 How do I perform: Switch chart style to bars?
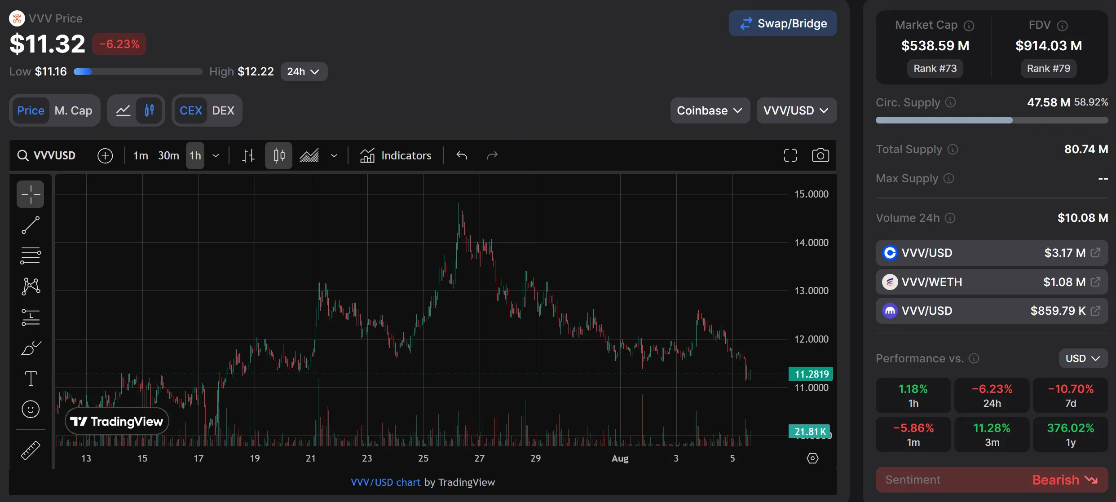(248, 156)
